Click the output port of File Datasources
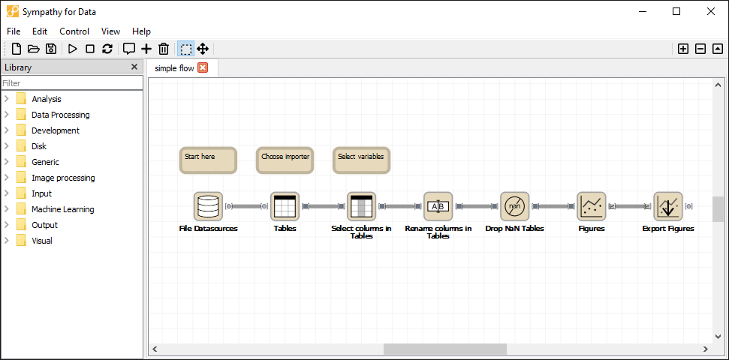 click(x=229, y=206)
